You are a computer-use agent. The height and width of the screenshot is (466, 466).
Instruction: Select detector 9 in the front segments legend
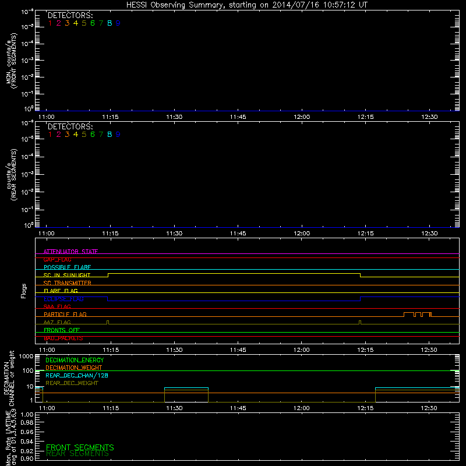click(118, 23)
